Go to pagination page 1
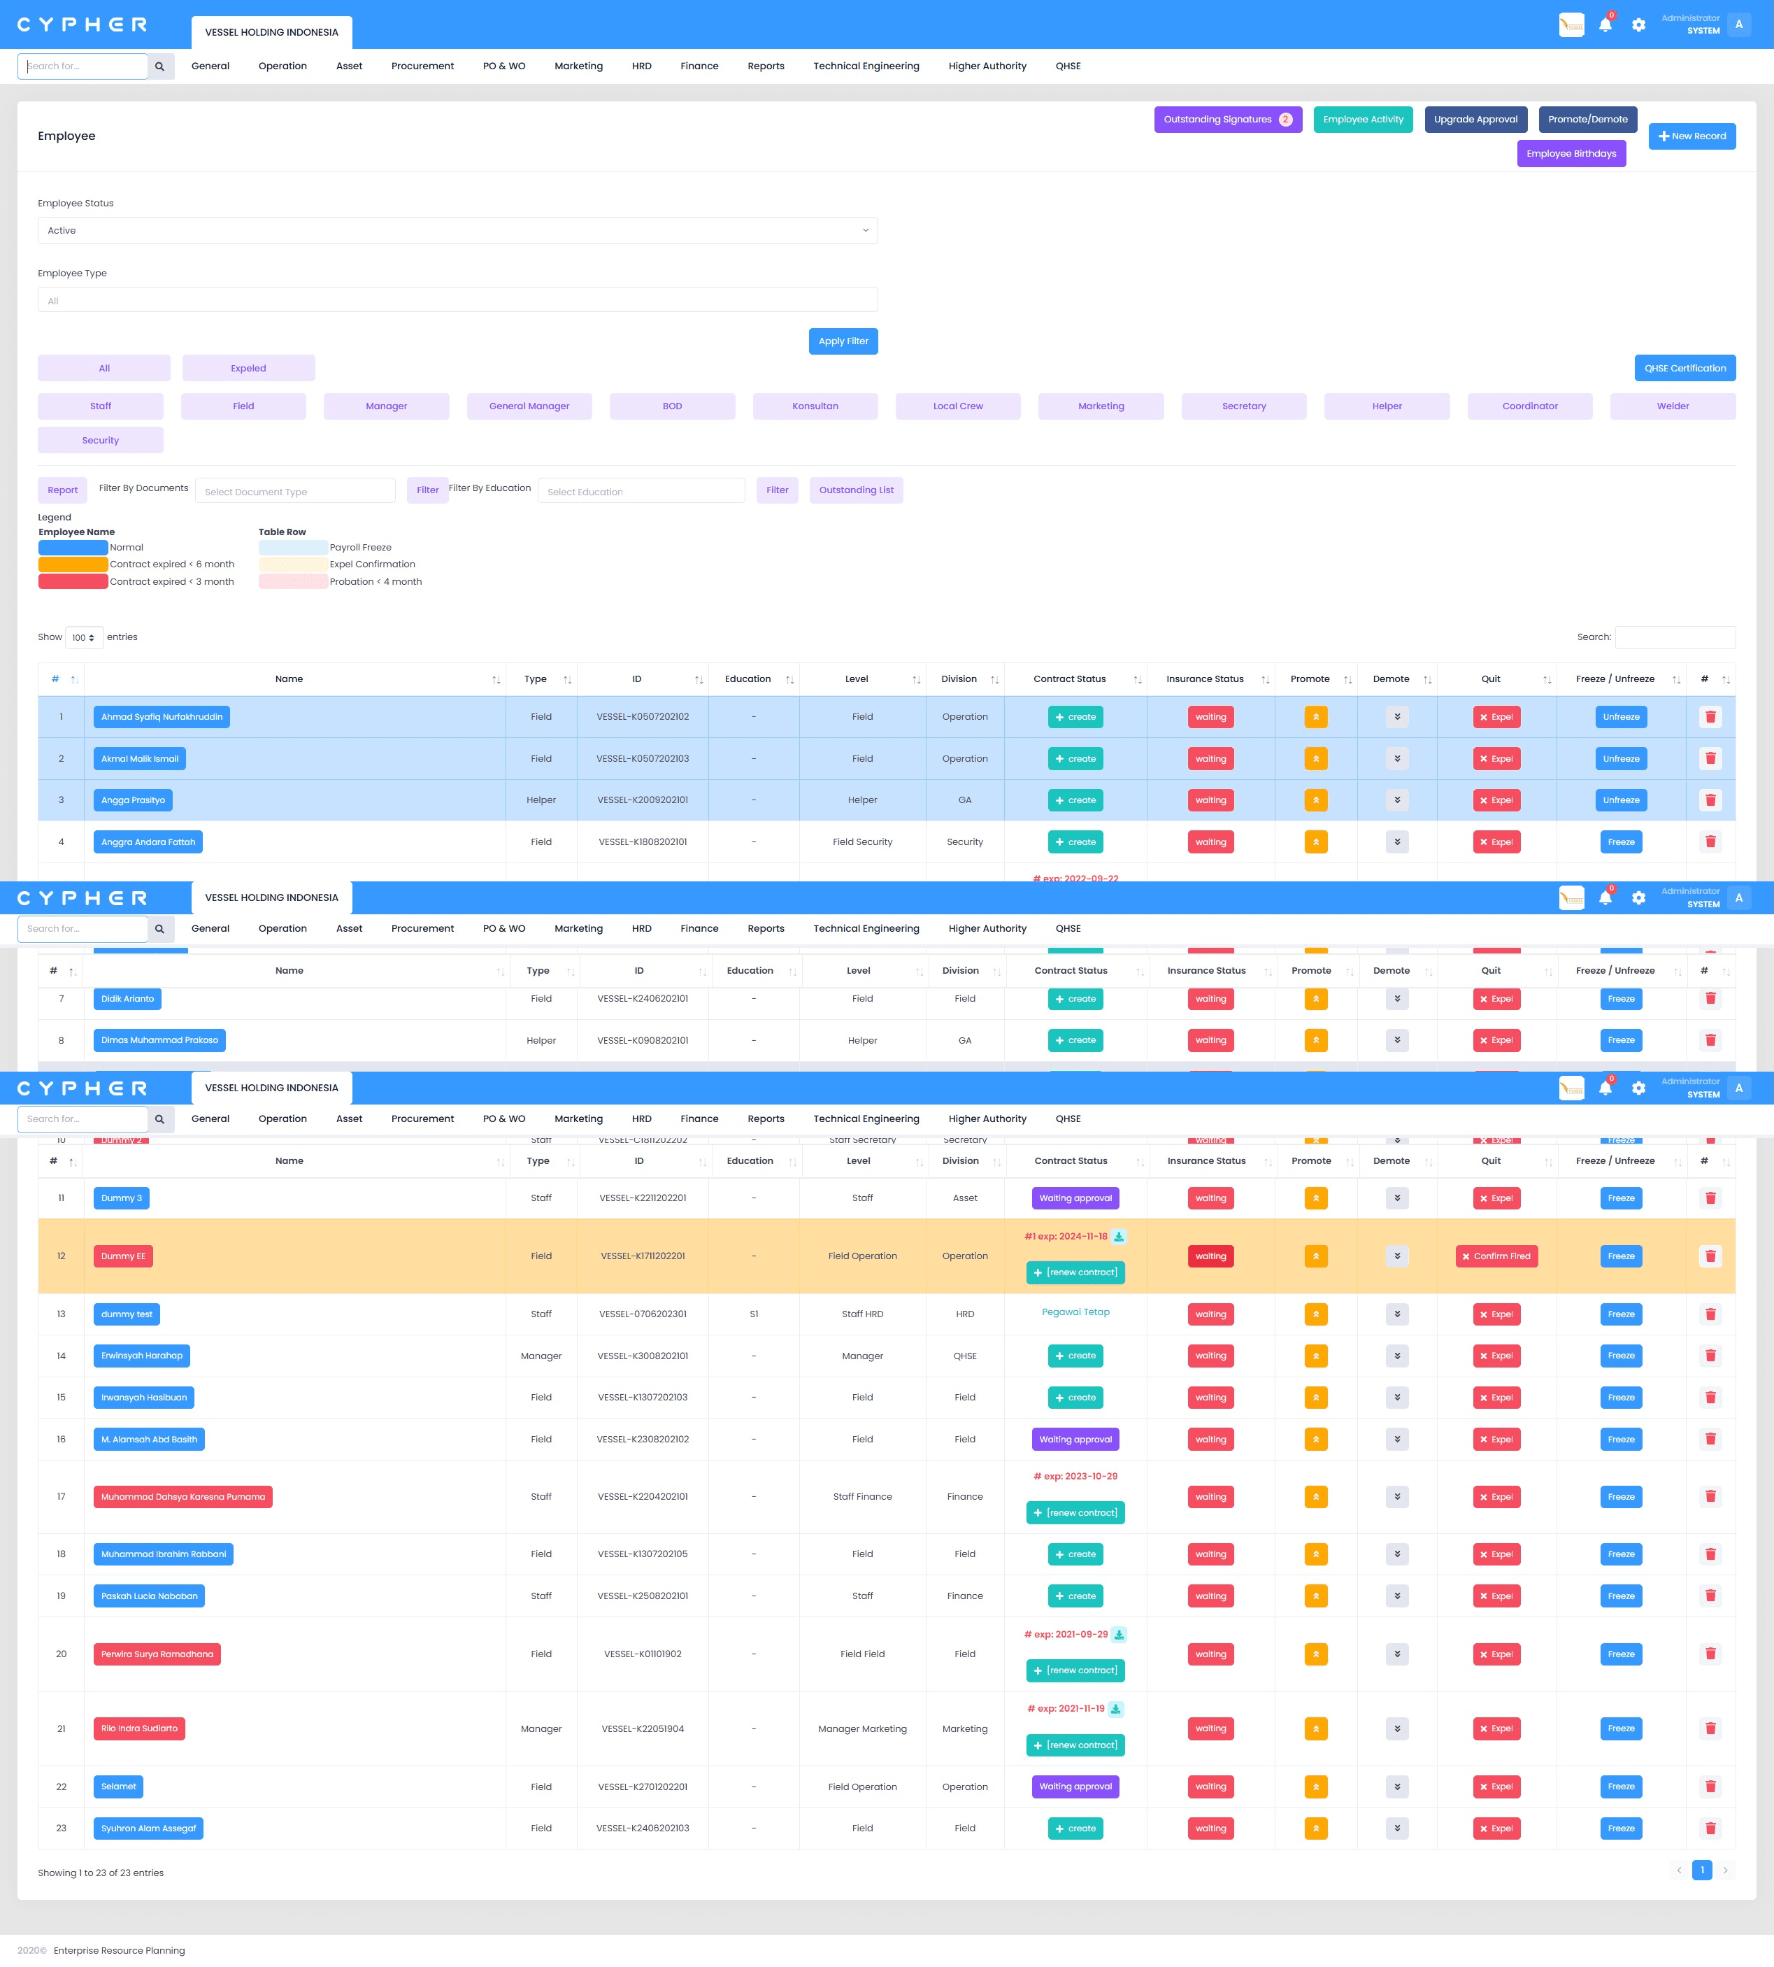The image size is (1774, 1967). tap(1702, 1870)
